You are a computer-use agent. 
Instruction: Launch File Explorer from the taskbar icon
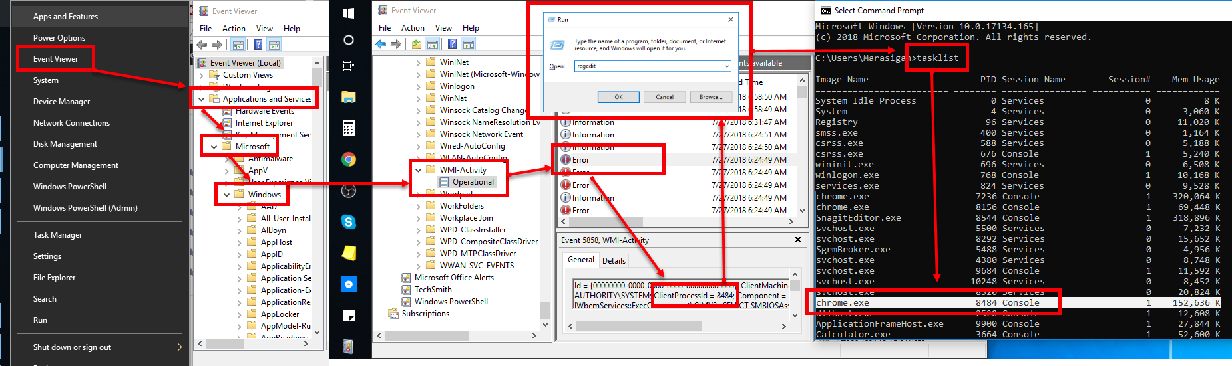349,97
